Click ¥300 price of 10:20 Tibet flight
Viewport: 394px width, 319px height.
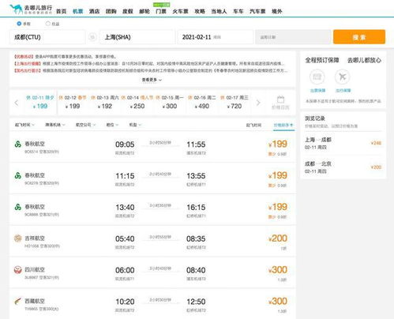pyautogui.click(x=278, y=301)
